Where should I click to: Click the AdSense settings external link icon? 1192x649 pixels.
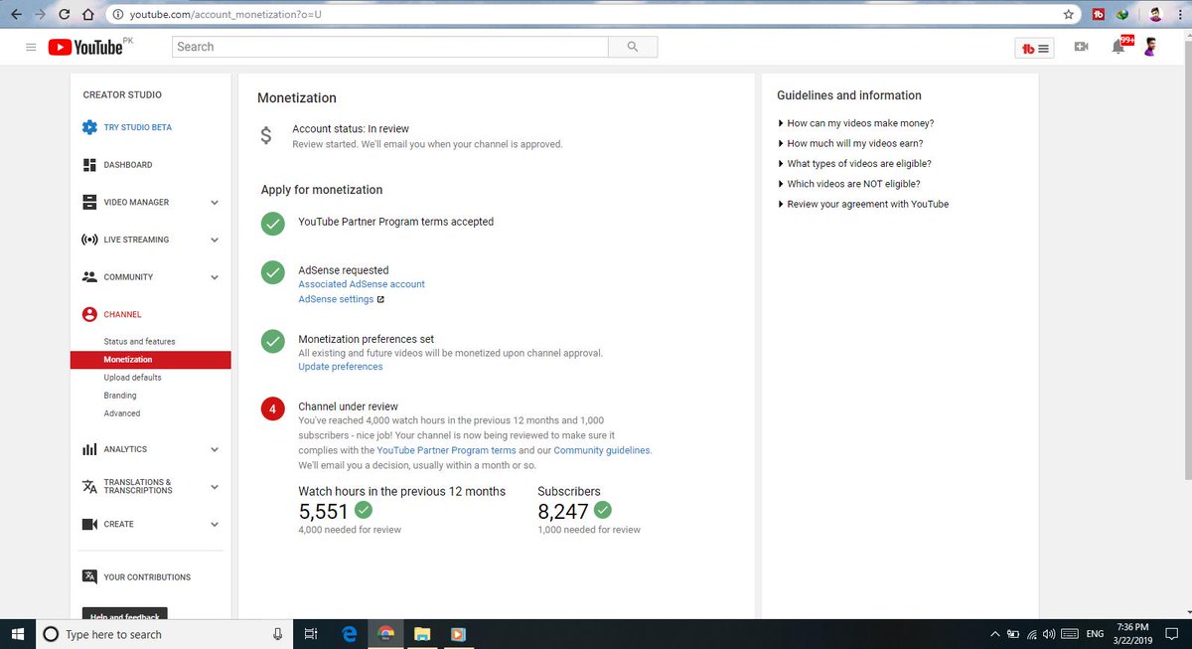380,300
